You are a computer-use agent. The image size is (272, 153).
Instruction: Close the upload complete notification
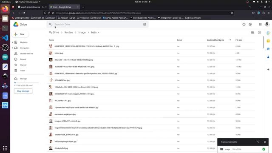[x=265, y=142]
